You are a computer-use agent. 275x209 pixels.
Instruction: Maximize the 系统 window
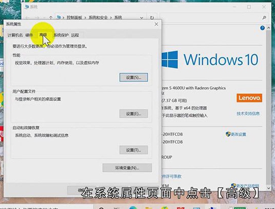pyautogui.click(x=249, y=7)
